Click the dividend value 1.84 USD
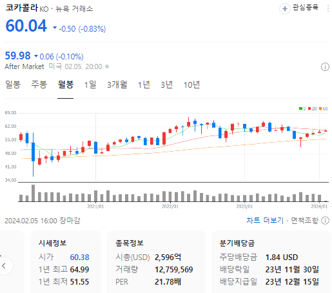Viewport: 332px width, 293px height. tap(282, 258)
